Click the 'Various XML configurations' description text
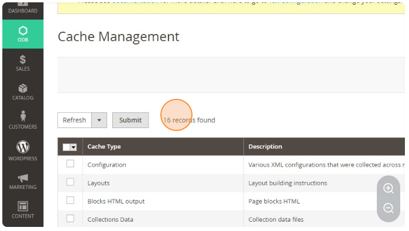Image resolution: width=409 pixels, height=231 pixels. pyautogui.click(x=326, y=165)
